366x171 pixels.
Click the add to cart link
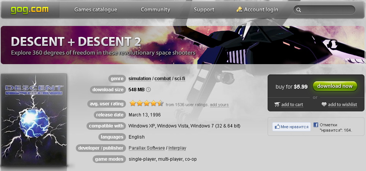(x=292, y=105)
